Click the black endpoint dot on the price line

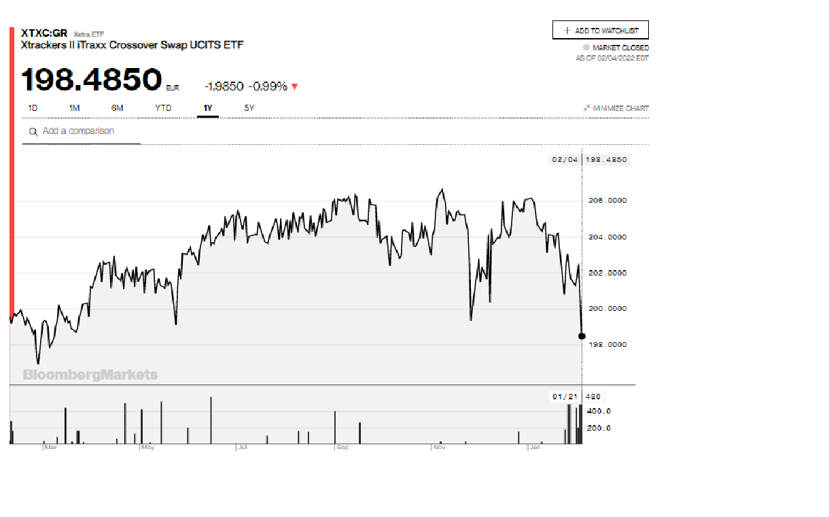pos(582,335)
